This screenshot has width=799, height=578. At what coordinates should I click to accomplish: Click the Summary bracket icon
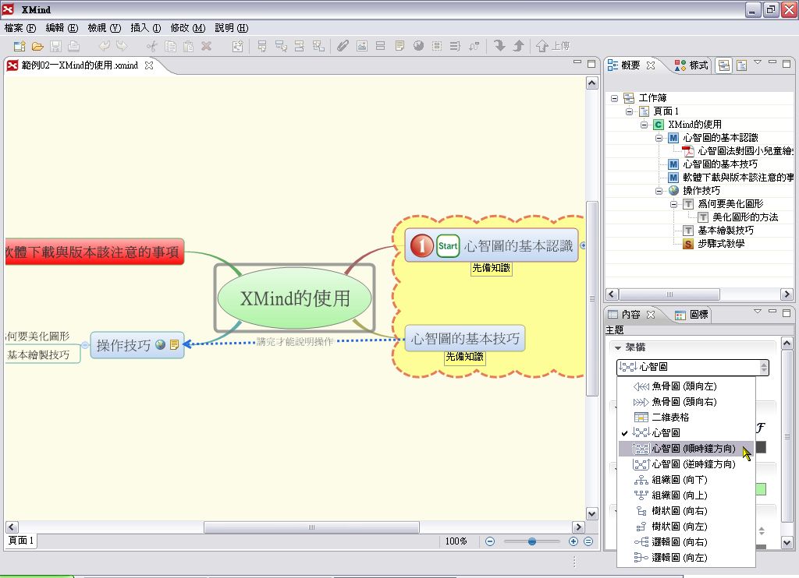[455, 46]
